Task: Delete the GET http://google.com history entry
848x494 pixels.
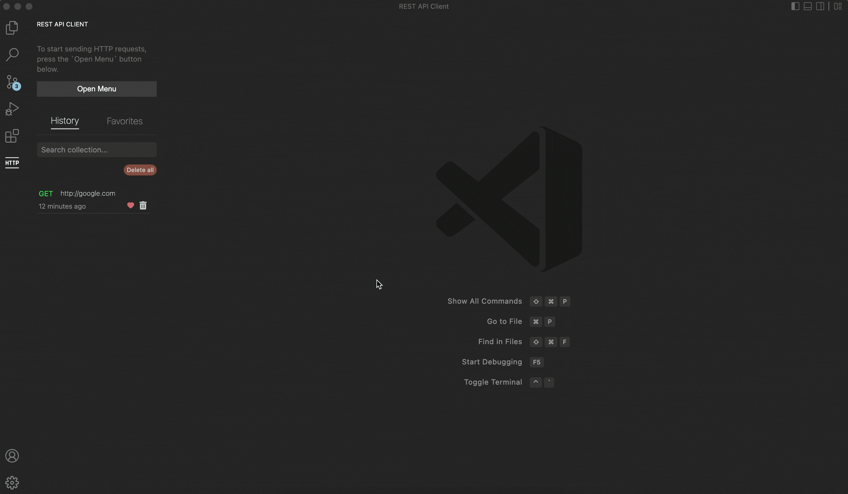Action: (143, 206)
